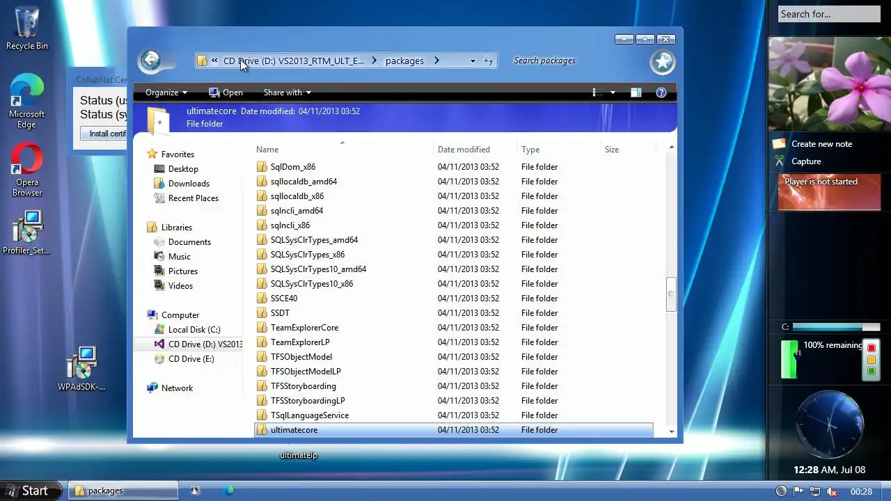The height and width of the screenshot is (501, 891).
Task: Click the star orb beside the search box
Action: point(662,62)
